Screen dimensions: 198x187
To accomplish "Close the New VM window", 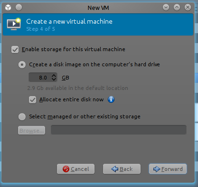I will click(x=188, y=8).
